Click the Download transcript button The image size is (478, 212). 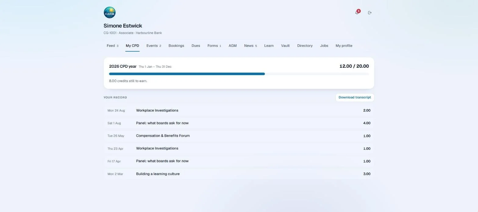click(x=355, y=97)
